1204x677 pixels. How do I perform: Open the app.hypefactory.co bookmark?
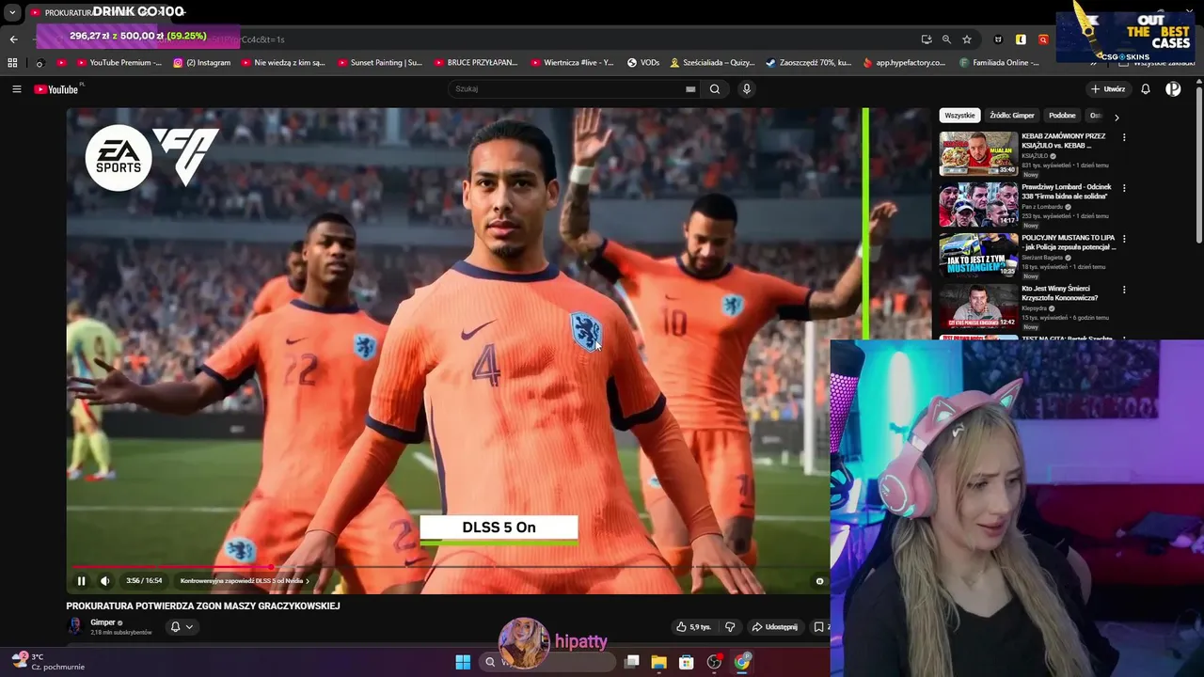point(904,63)
